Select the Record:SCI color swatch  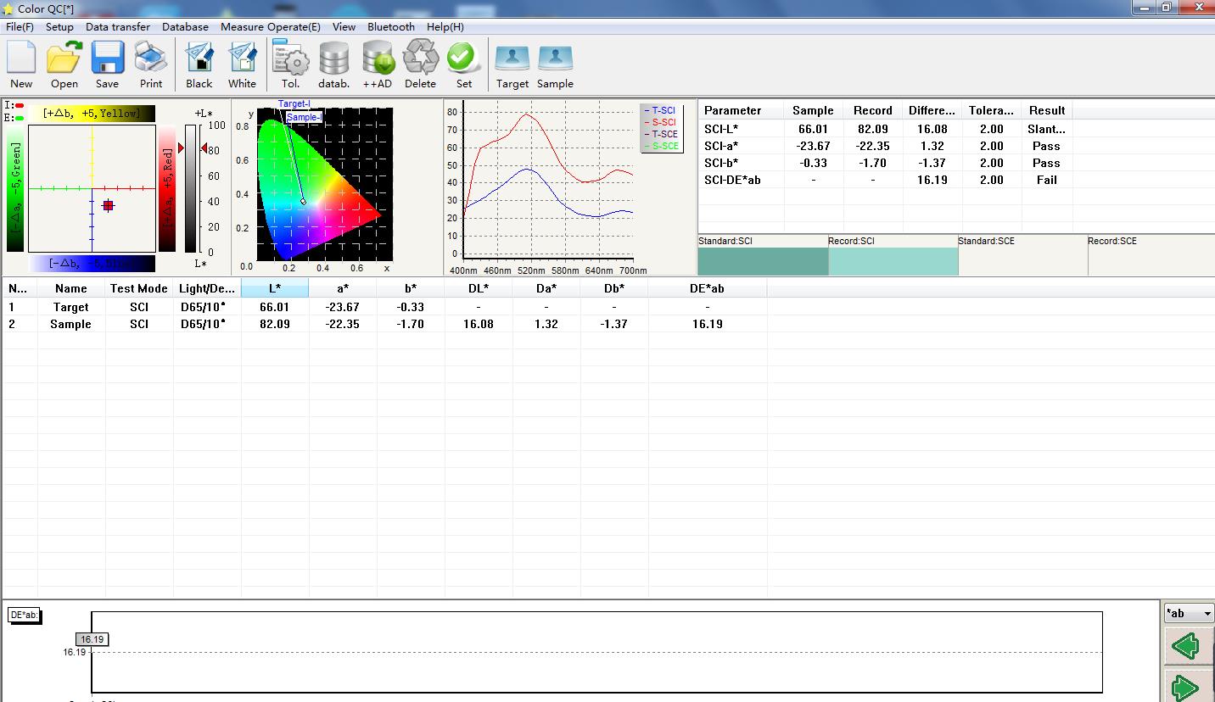893,261
